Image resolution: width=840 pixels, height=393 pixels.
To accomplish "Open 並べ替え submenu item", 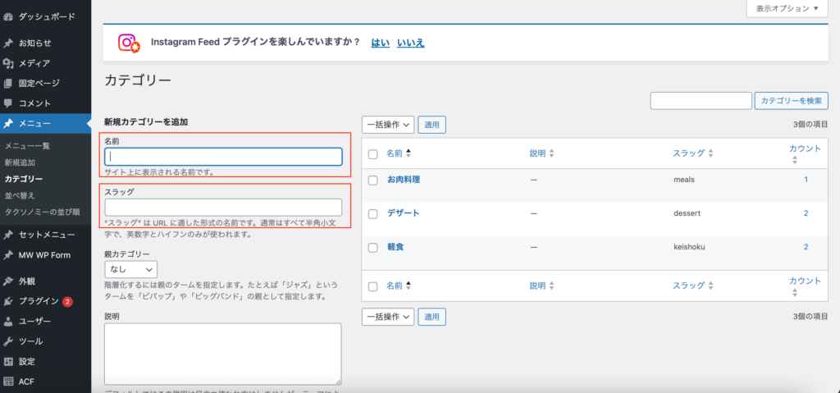I will (x=20, y=195).
